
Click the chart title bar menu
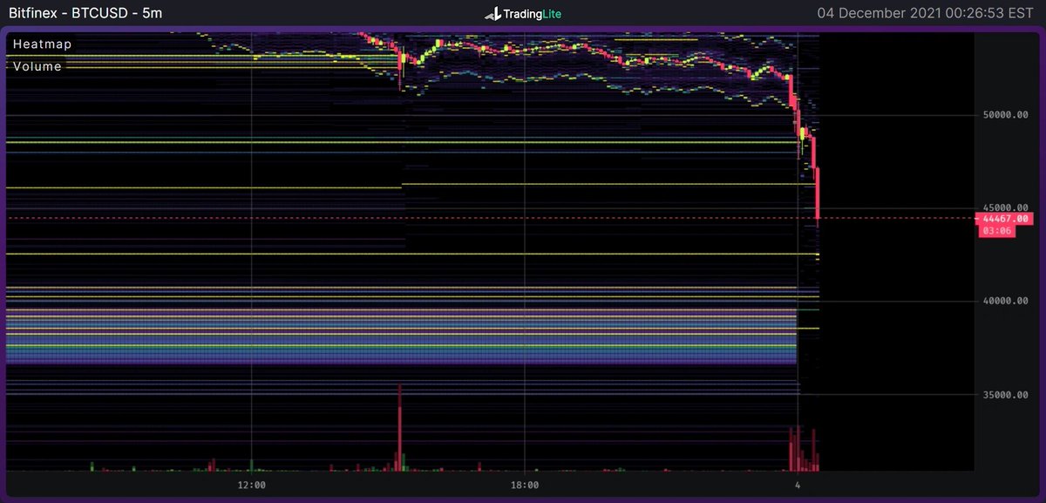tap(87, 13)
